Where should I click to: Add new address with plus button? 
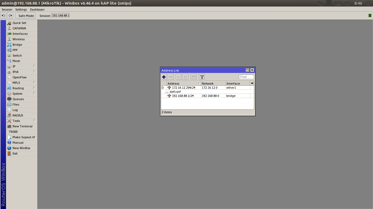[164, 77]
